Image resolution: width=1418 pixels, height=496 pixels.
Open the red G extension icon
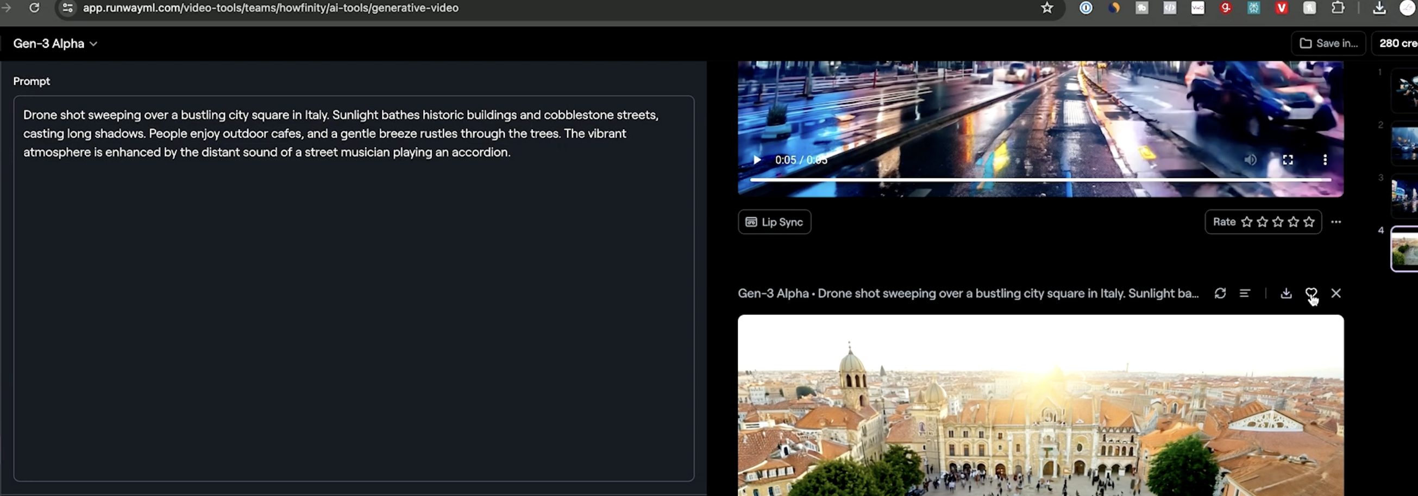(1225, 8)
